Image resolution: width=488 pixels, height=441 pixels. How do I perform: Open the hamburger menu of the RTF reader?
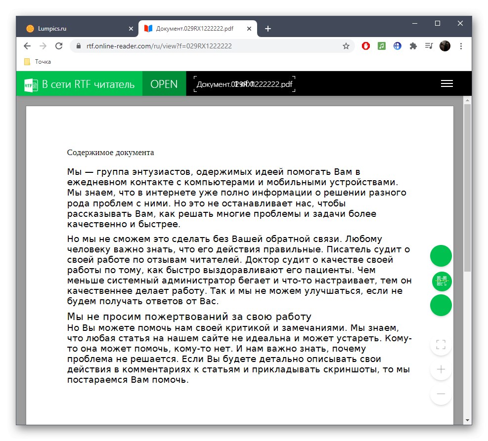(x=447, y=83)
